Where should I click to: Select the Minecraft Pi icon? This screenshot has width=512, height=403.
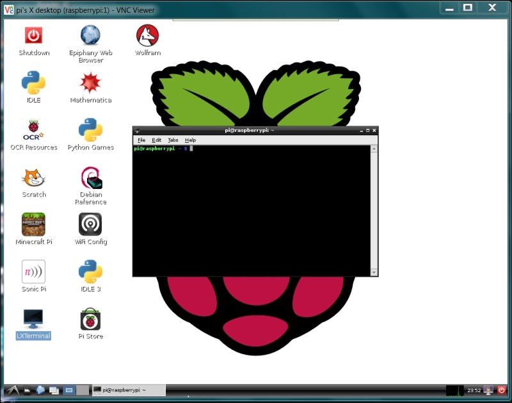point(33,224)
